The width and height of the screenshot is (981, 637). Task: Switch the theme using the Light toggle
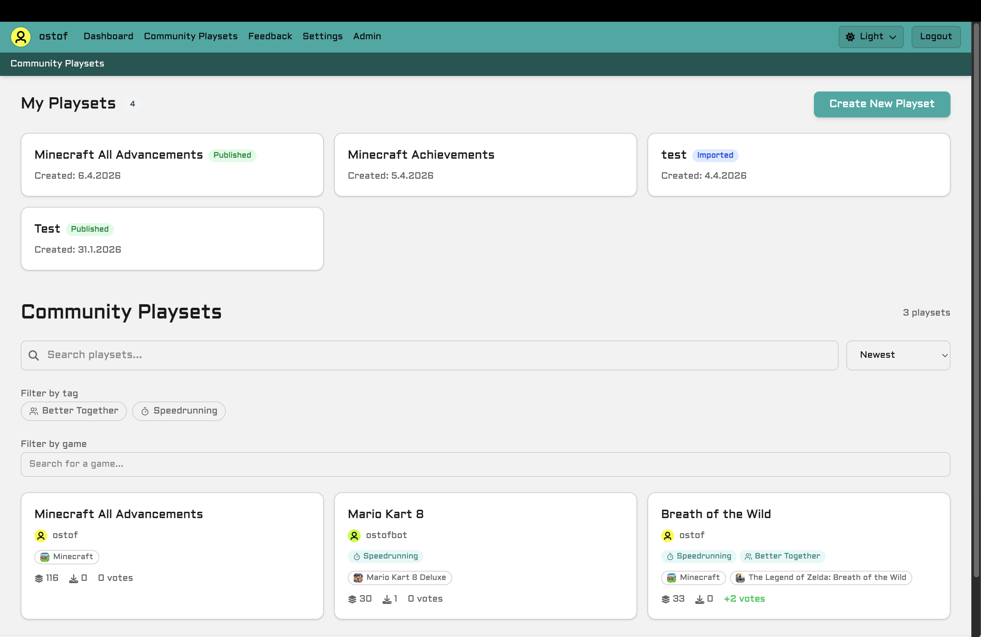tap(870, 37)
